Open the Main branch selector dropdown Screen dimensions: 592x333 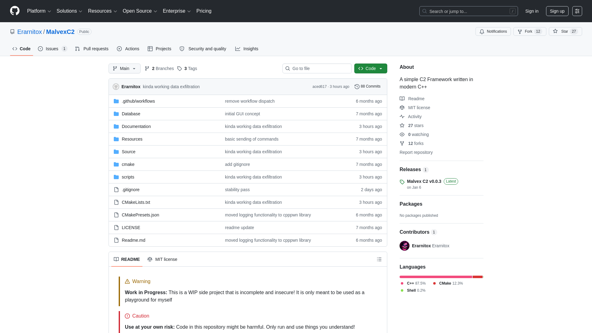coord(125,68)
